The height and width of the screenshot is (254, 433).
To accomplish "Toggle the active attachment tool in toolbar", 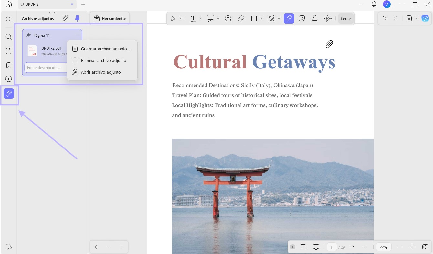I will tap(289, 18).
